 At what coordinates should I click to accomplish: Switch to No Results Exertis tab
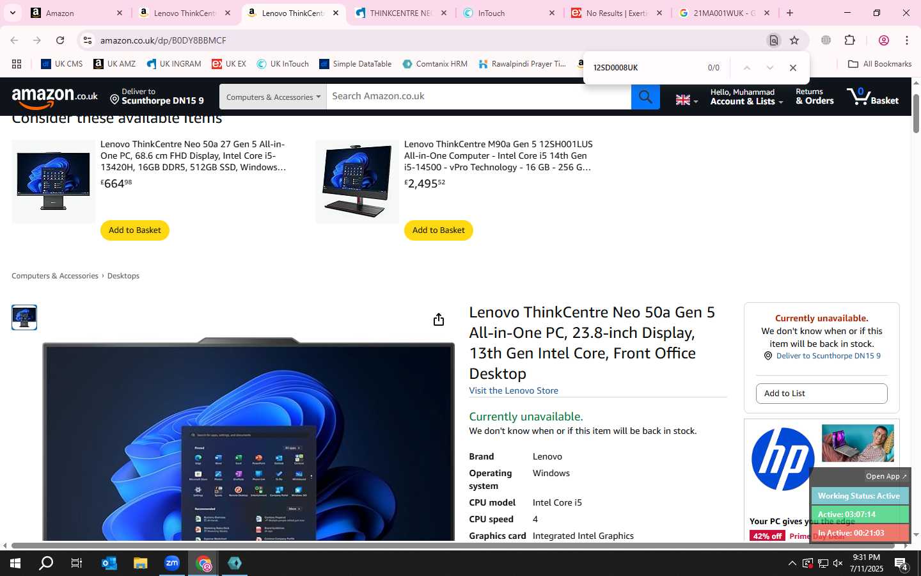pyautogui.click(x=617, y=13)
